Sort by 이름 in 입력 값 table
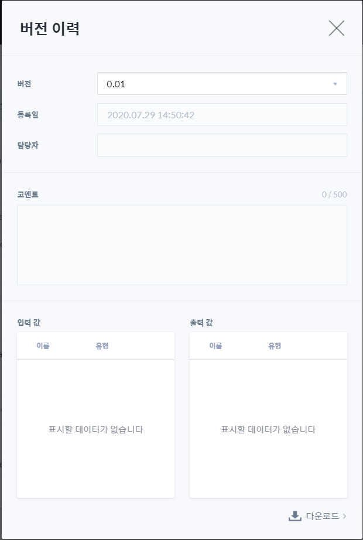This screenshot has height=540, width=363. 43,346
